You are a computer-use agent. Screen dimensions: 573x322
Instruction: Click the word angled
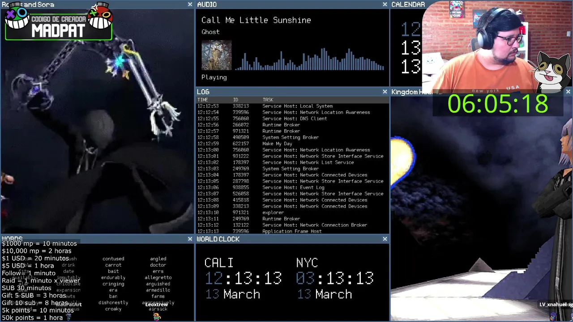158,258
